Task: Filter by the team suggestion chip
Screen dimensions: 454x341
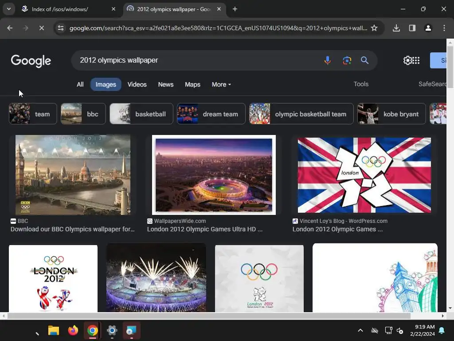Action: 33,114
